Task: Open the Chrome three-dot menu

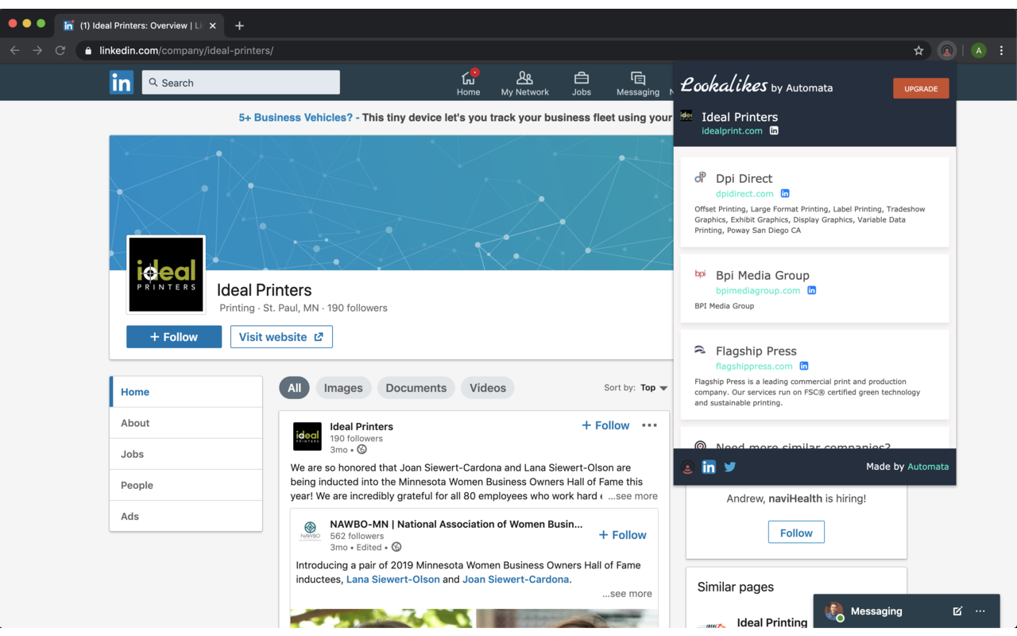Action: [1001, 50]
